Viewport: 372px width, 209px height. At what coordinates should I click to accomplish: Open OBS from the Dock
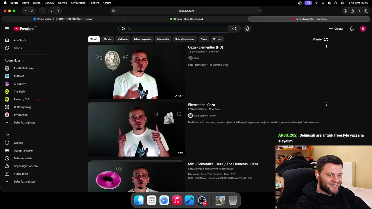click(x=202, y=200)
